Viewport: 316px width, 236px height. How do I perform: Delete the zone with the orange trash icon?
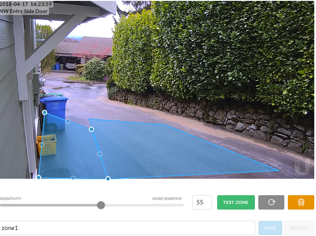(x=301, y=202)
